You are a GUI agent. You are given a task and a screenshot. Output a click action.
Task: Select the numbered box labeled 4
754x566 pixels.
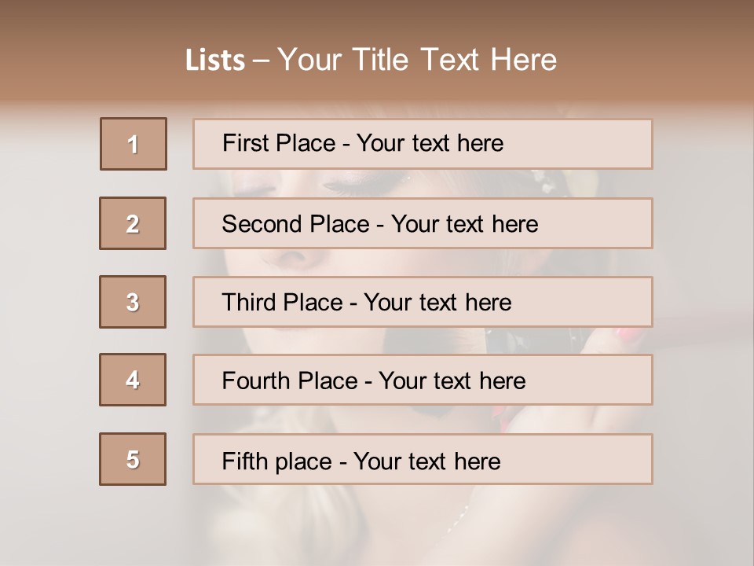tap(133, 380)
